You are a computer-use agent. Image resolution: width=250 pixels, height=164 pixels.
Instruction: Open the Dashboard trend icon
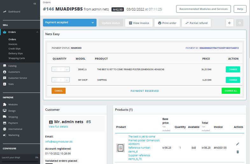[5, 11]
